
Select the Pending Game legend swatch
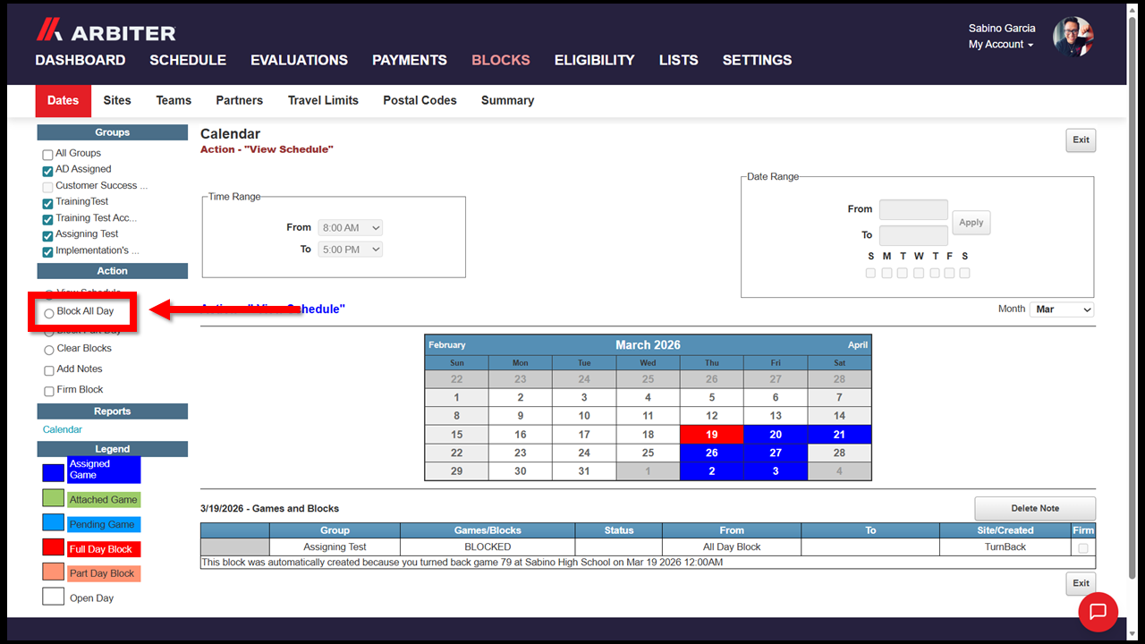54,522
